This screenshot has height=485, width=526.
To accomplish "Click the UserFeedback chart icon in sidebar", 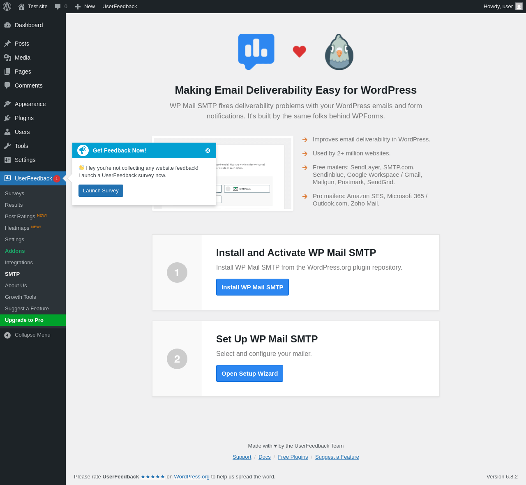I will pos(7,178).
